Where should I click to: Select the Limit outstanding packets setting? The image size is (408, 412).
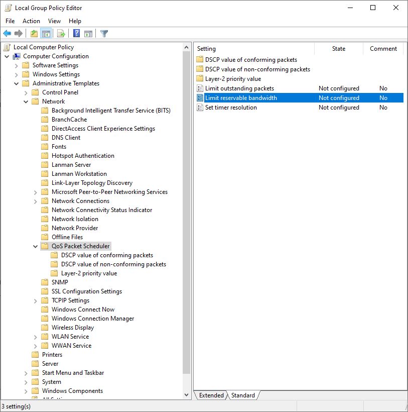point(239,88)
